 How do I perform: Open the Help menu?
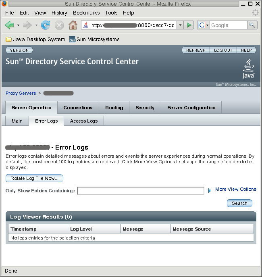pyautogui.click(x=128, y=13)
